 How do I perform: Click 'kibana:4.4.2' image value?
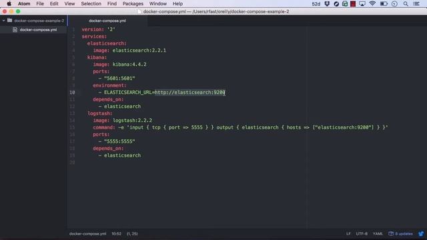click(x=129, y=65)
